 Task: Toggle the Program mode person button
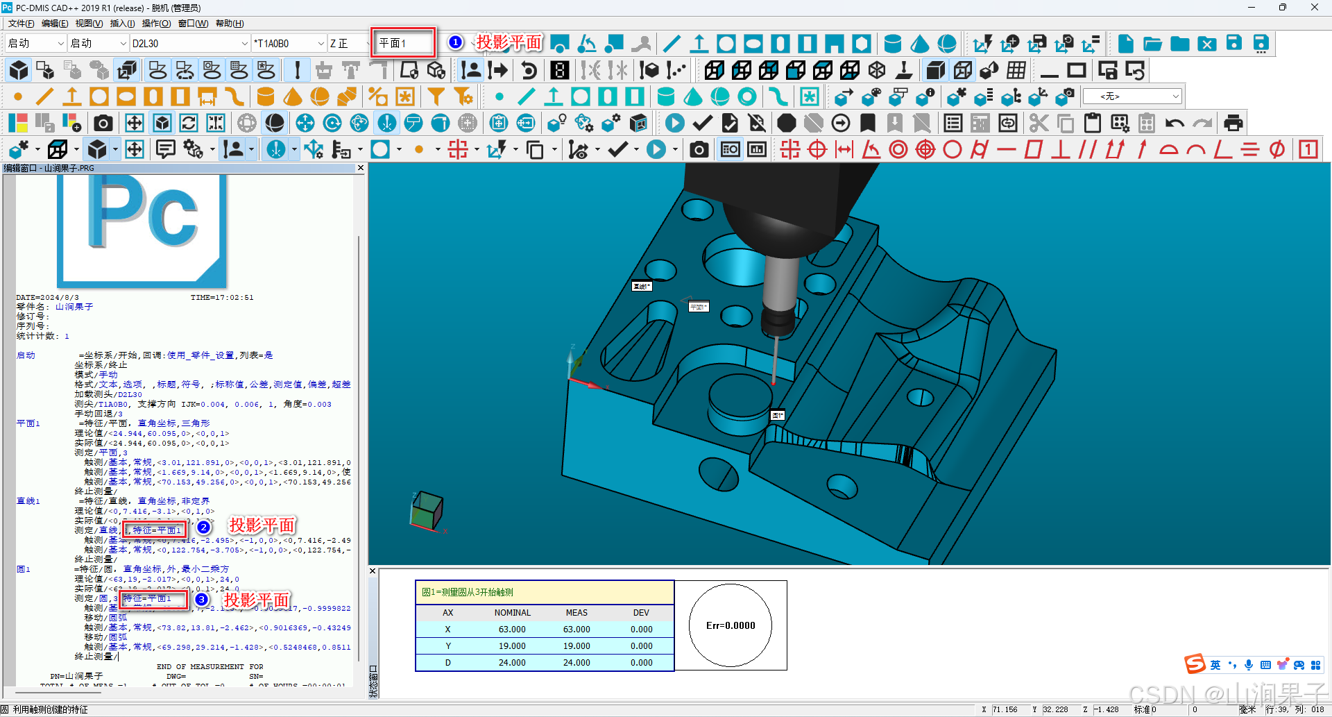pyautogui.click(x=470, y=70)
